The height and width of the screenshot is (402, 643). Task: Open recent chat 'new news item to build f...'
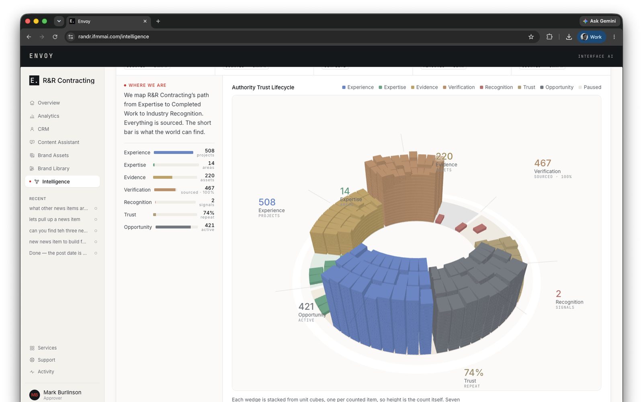[x=62, y=242]
